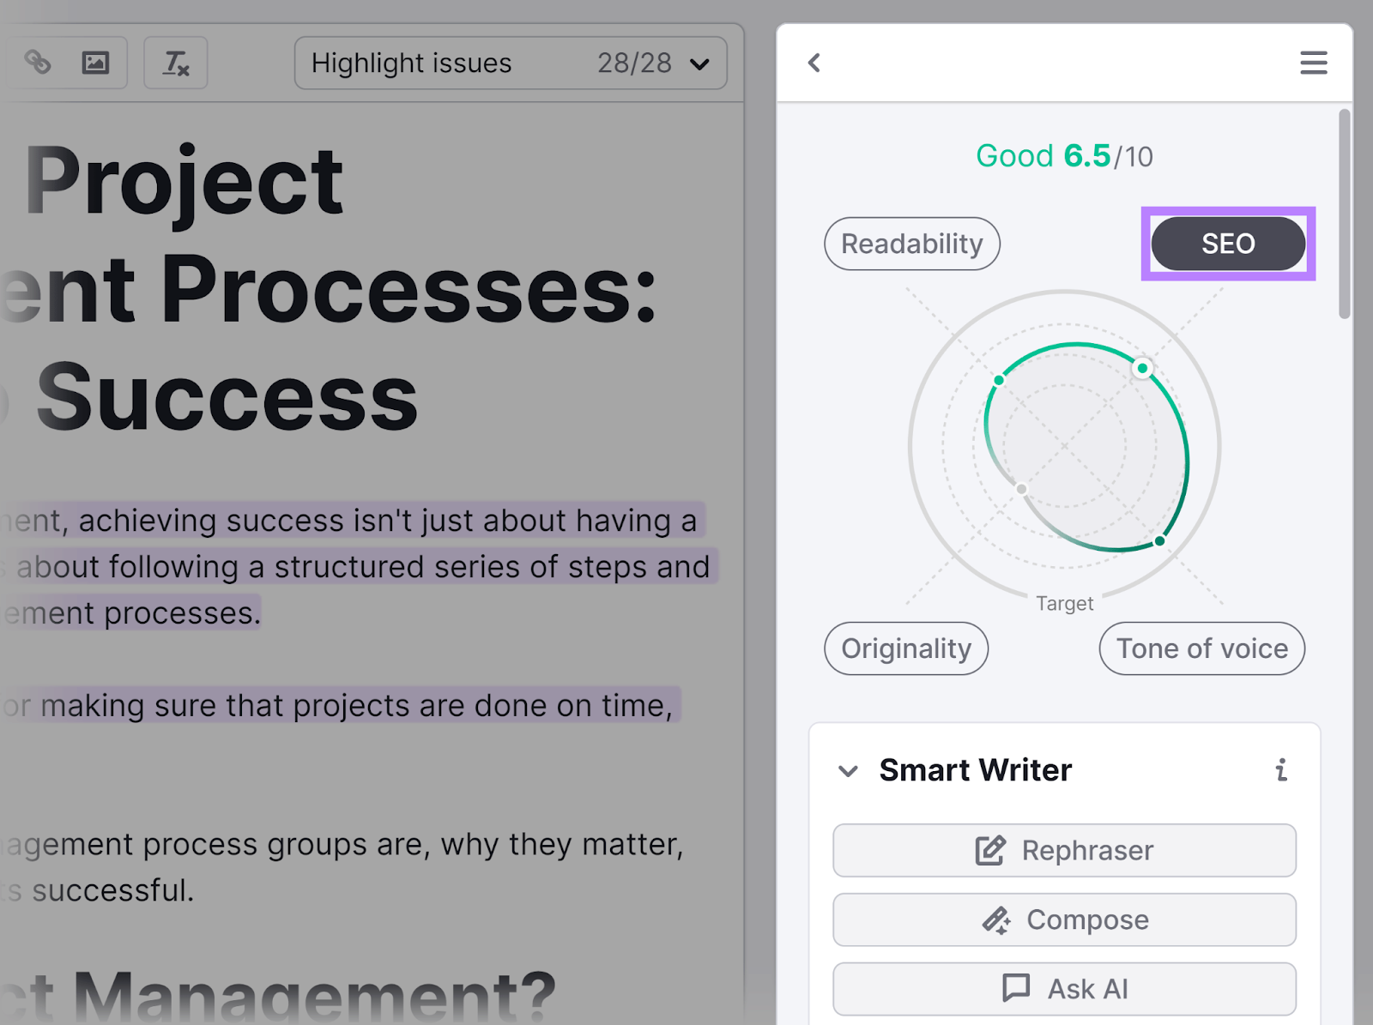The height and width of the screenshot is (1025, 1373).
Task: Click the insert image icon
Action: pos(96,62)
